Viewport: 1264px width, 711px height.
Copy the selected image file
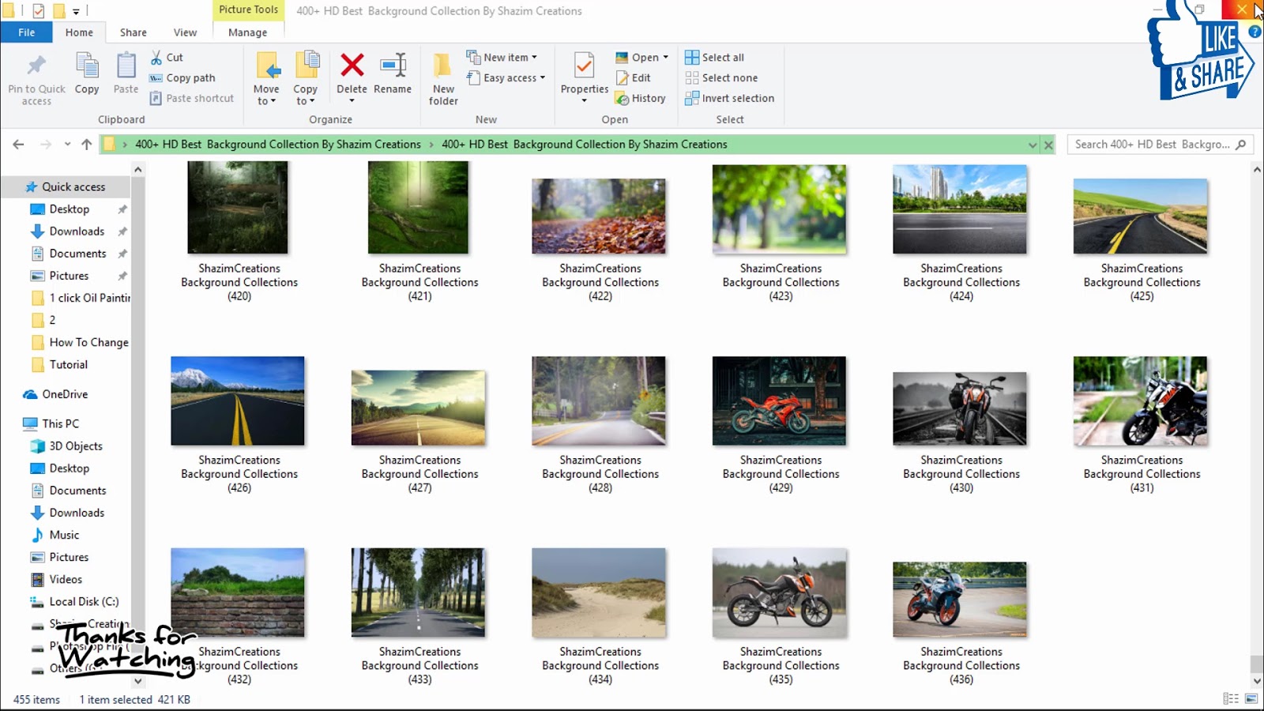click(x=86, y=75)
